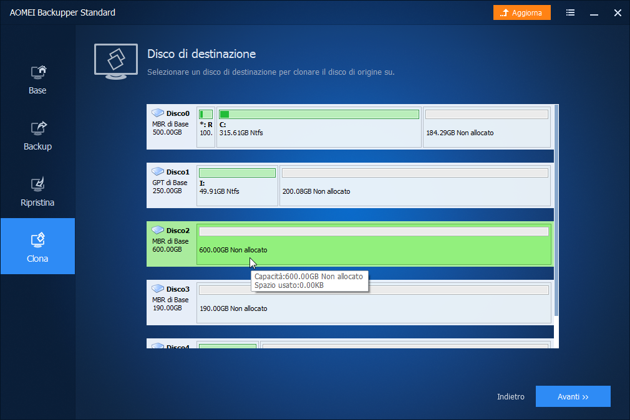Click the Disco3 unallocated usage bar
Screen dimensions: 630x420
pos(374,290)
